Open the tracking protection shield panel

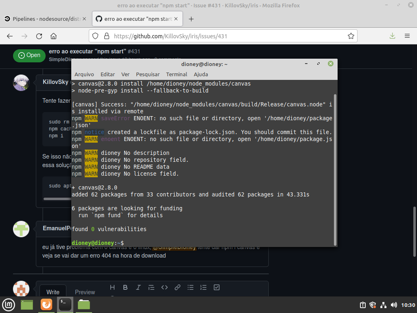pos(94,36)
